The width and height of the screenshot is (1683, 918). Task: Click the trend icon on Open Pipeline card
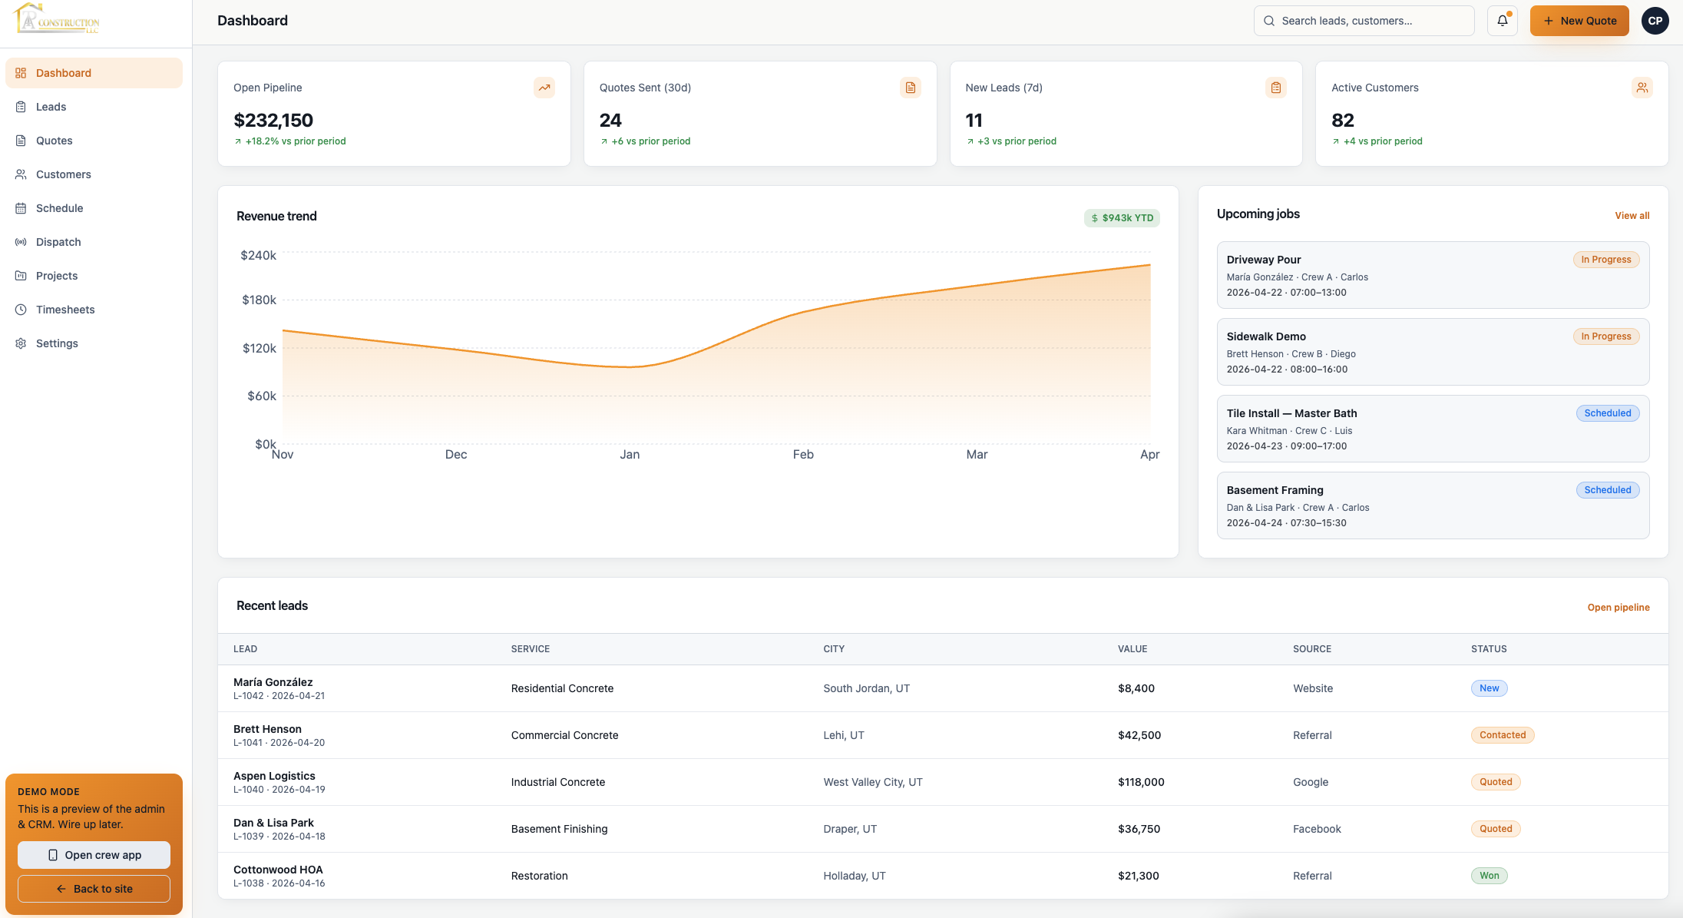544,88
